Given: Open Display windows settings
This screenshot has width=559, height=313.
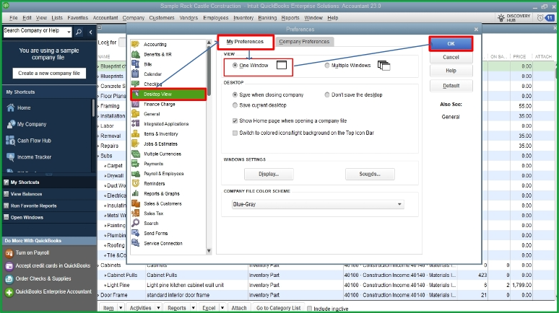Looking at the screenshot, I should [x=269, y=174].
